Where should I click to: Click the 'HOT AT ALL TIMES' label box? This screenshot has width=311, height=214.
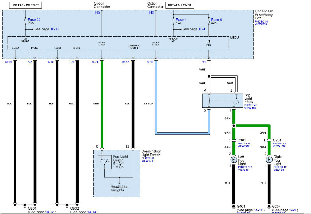coord(180,5)
